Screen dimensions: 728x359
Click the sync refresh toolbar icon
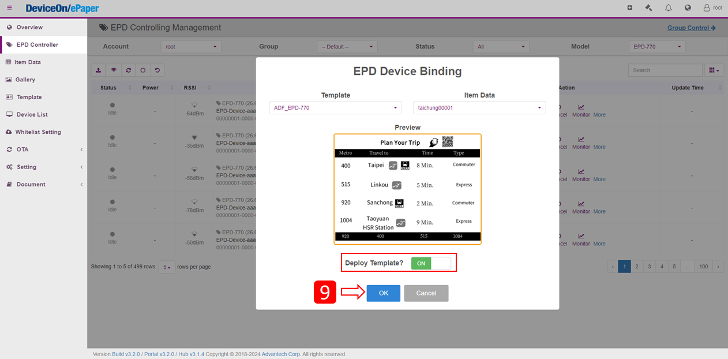point(129,70)
